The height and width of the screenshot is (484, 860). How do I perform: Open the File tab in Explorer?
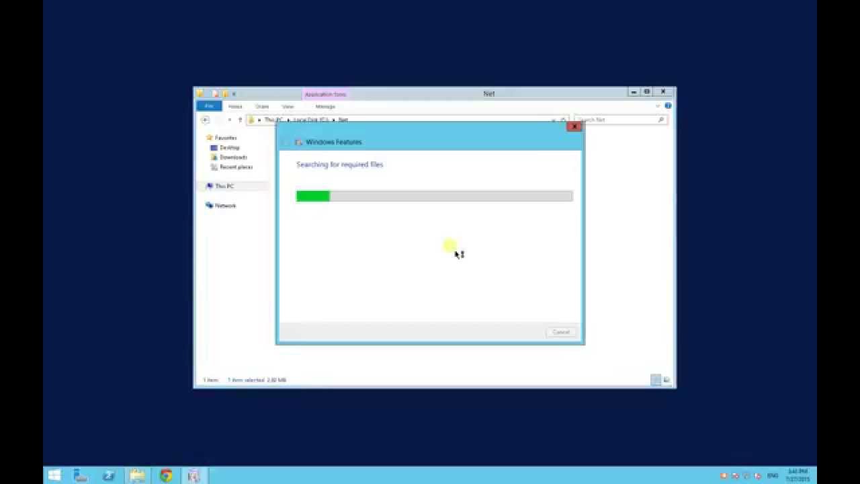pos(209,106)
